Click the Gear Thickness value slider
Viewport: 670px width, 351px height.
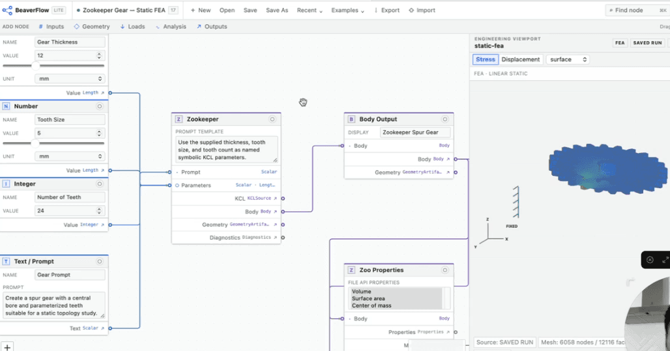[53, 66]
